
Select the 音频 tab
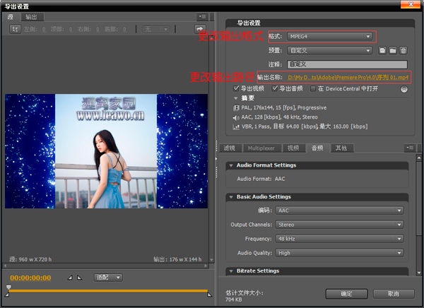pyautogui.click(x=317, y=148)
